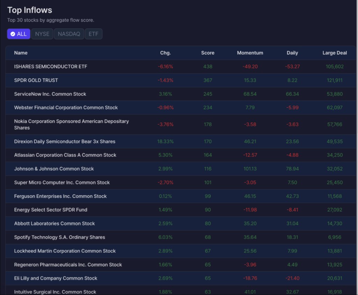
Task: Open Spotify Technology S.A. Ordinary Shares
Action: [x=181, y=237]
